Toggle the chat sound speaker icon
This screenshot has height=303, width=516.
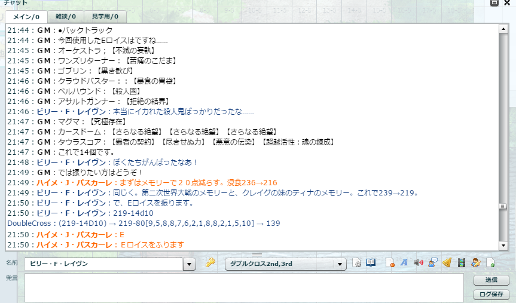tap(419, 263)
